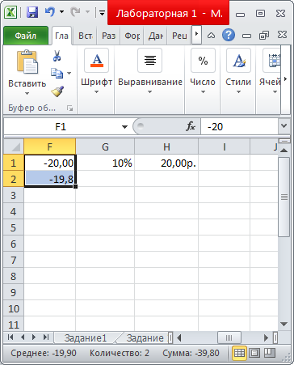Select row 3 header
The image size is (294, 365).
(14, 195)
